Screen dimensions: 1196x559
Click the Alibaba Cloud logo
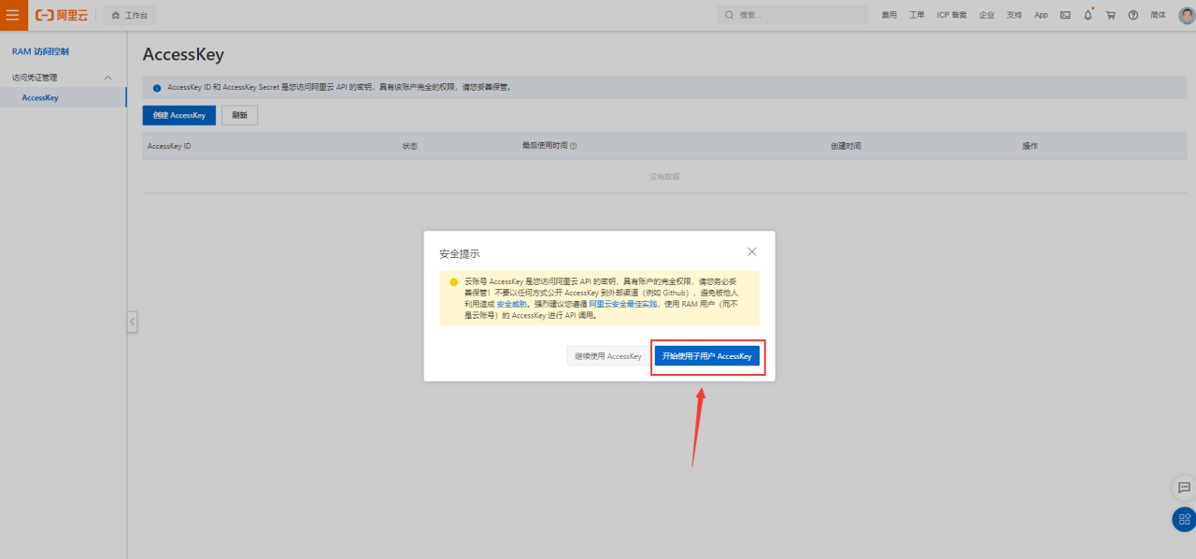click(60, 15)
